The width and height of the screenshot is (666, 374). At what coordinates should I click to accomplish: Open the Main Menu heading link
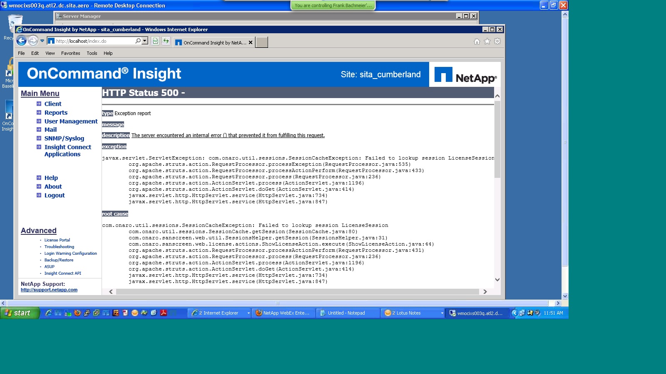(40, 93)
